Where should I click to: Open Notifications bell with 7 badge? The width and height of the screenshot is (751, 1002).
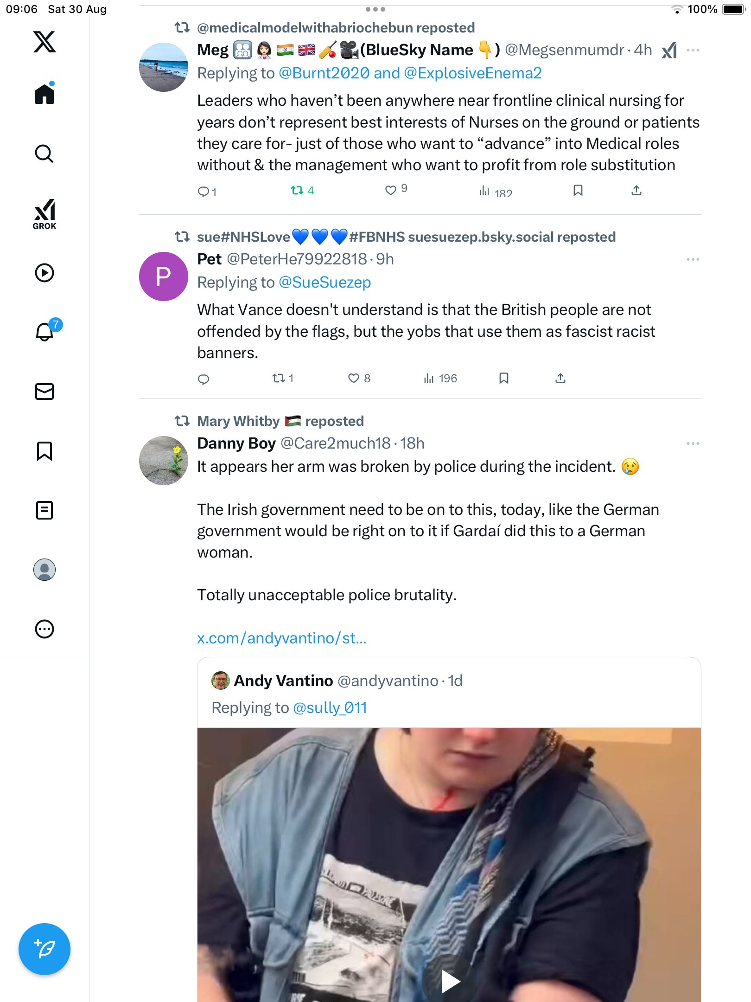pyautogui.click(x=45, y=332)
